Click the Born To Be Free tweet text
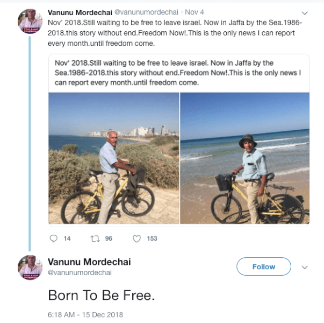The height and width of the screenshot is (323, 324). pos(102,296)
